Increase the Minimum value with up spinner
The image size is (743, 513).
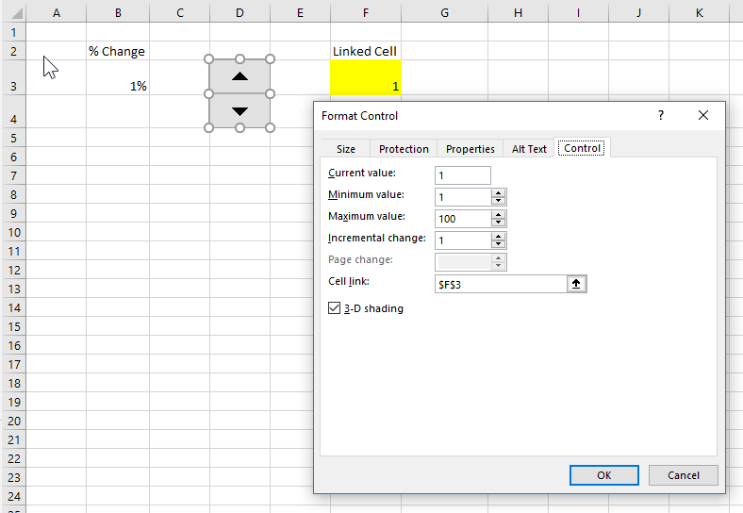pos(498,193)
